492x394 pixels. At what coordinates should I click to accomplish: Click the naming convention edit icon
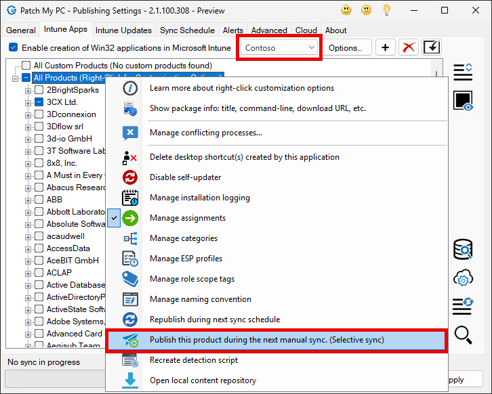[x=130, y=299]
